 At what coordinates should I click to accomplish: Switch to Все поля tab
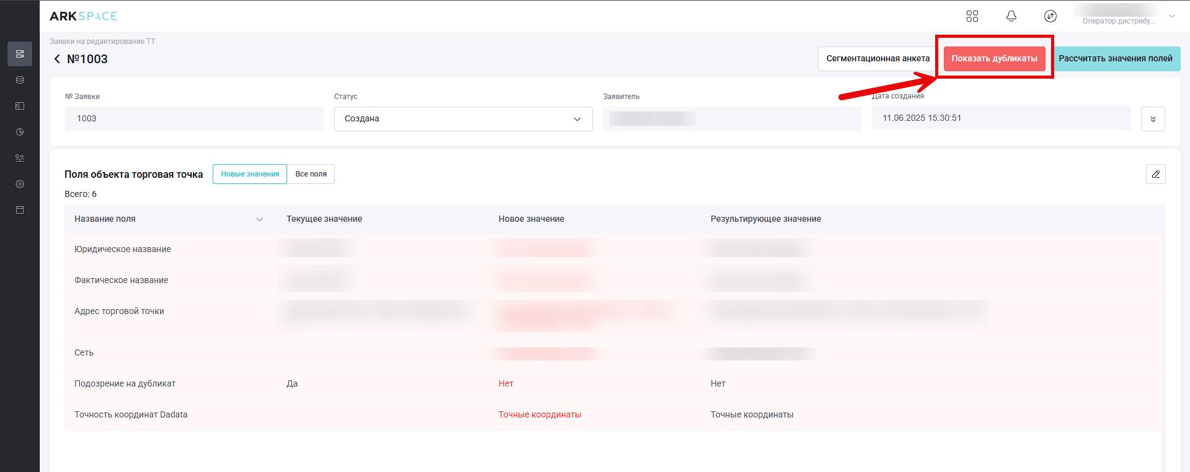(x=311, y=174)
